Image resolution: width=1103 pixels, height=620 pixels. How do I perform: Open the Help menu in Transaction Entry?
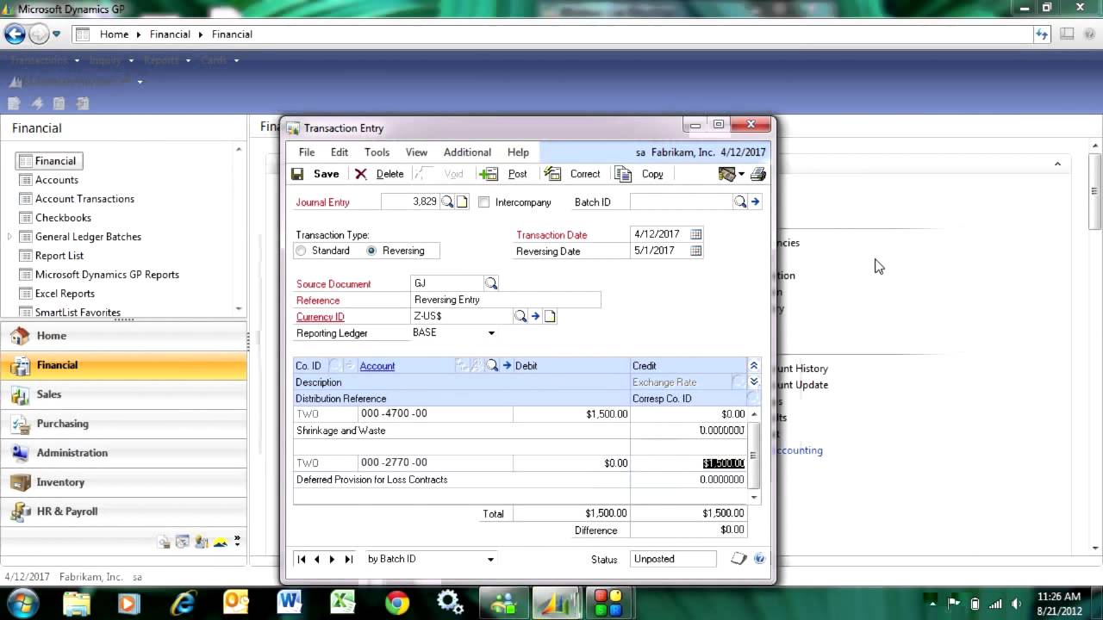(x=518, y=152)
